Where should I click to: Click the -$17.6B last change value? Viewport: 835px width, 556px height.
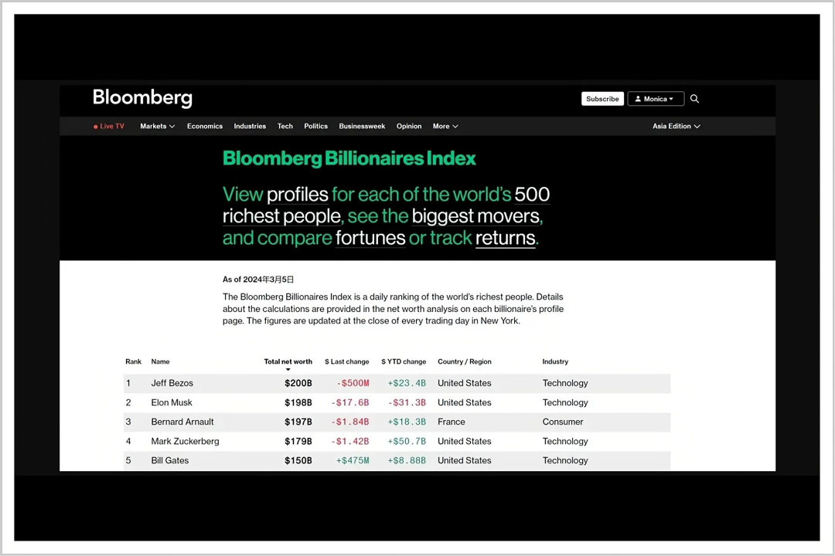pyautogui.click(x=350, y=403)
